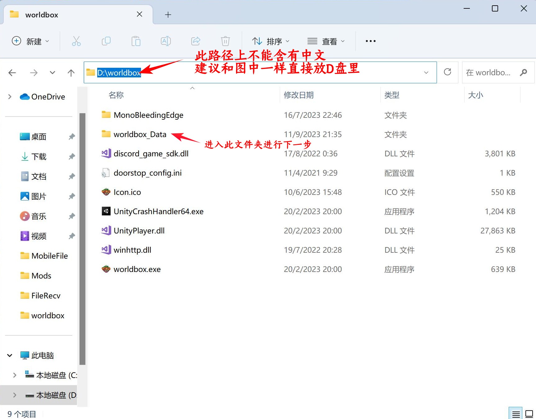Close the worldbox tab
536x419 pixels.
click(139, 14)
